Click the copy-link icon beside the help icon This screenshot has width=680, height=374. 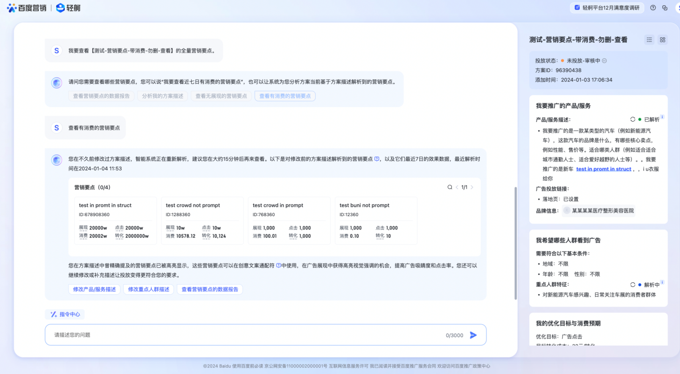[665, 8]
